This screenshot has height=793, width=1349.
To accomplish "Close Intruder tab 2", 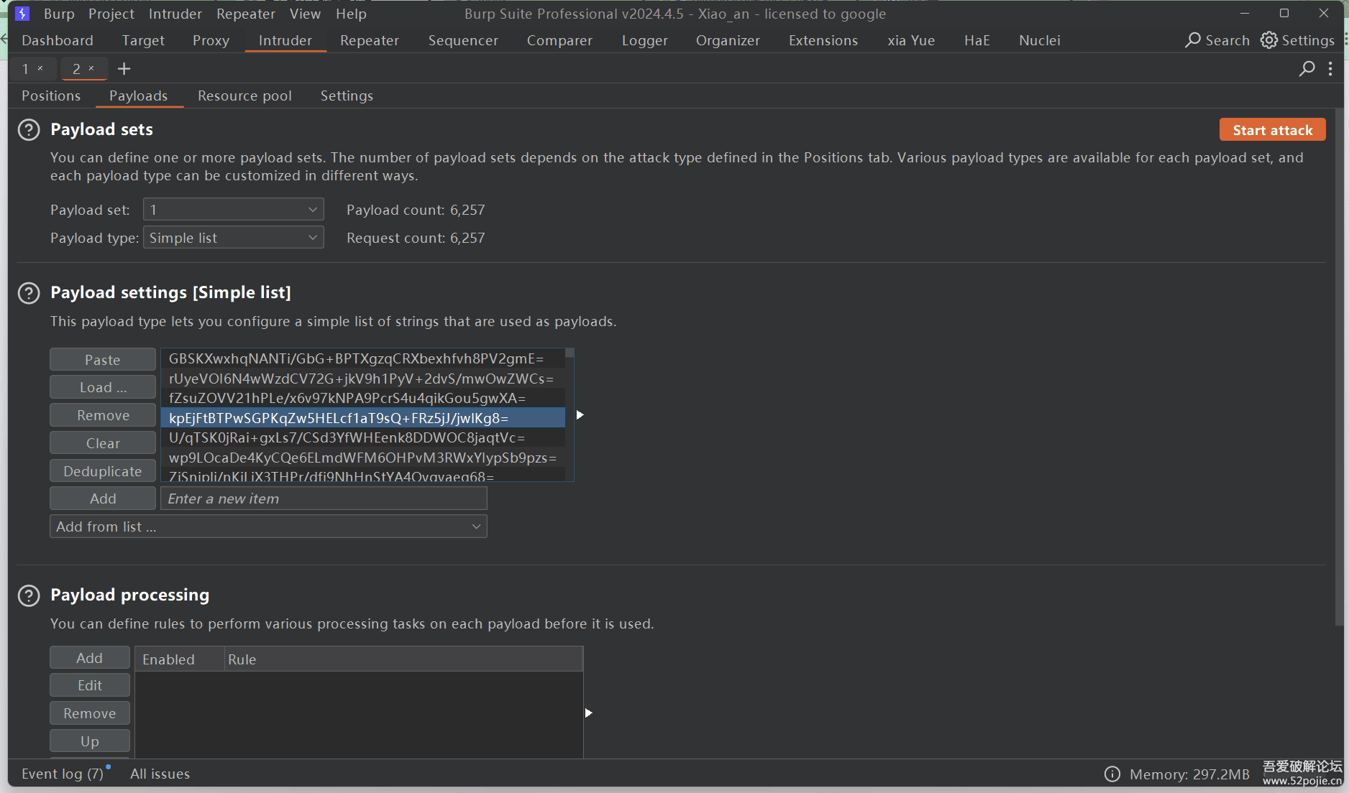I will click(91, 68).
